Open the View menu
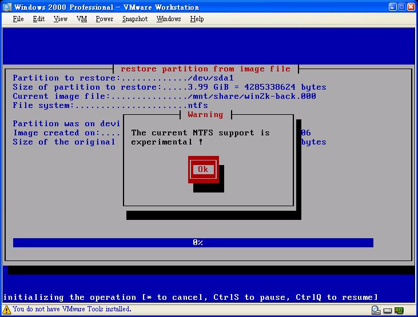This screenshot has height=317, width=418. tap(61, 19)
